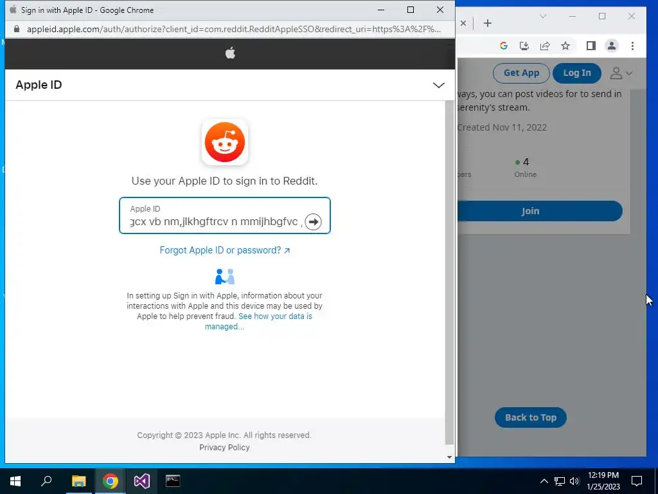This screenshot has width=658, height=494.
Task: Click Get App button on Reddit page
Action: click(x=521, y=73)
